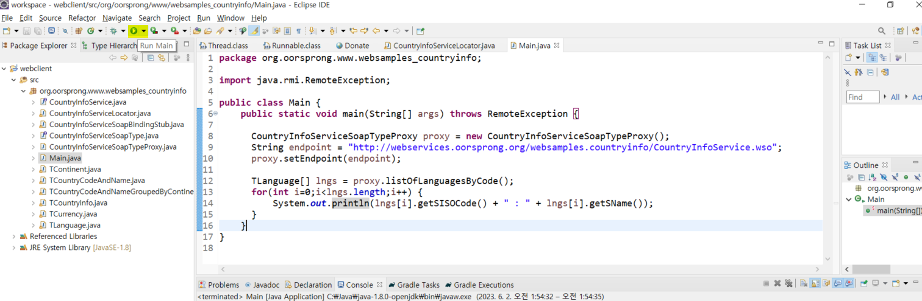Click the search magnifier icon at top right
922x301 pixels.
tap(882, 30)
